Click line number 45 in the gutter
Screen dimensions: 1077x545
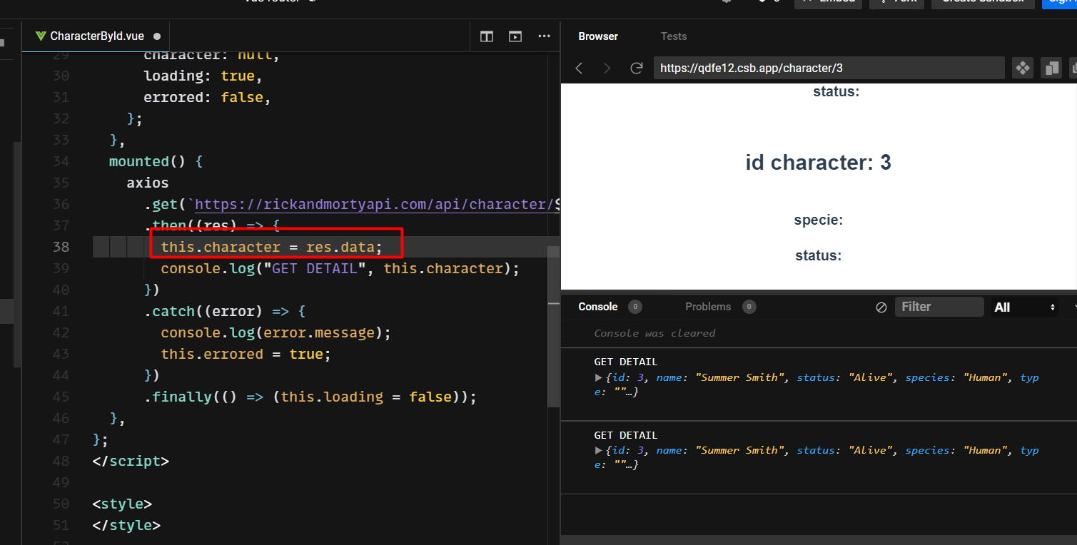point(61,397)
